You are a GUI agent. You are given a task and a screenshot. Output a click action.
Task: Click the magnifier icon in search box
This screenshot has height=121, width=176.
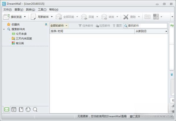tap(126, 26)
